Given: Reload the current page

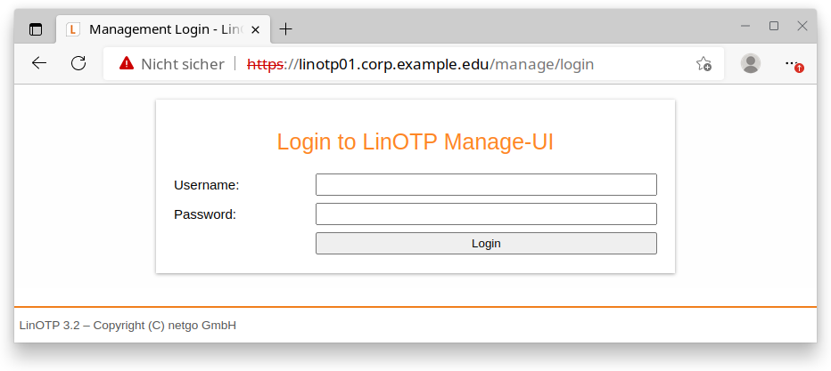Looking at the screenshot, I should pos(78,63).
